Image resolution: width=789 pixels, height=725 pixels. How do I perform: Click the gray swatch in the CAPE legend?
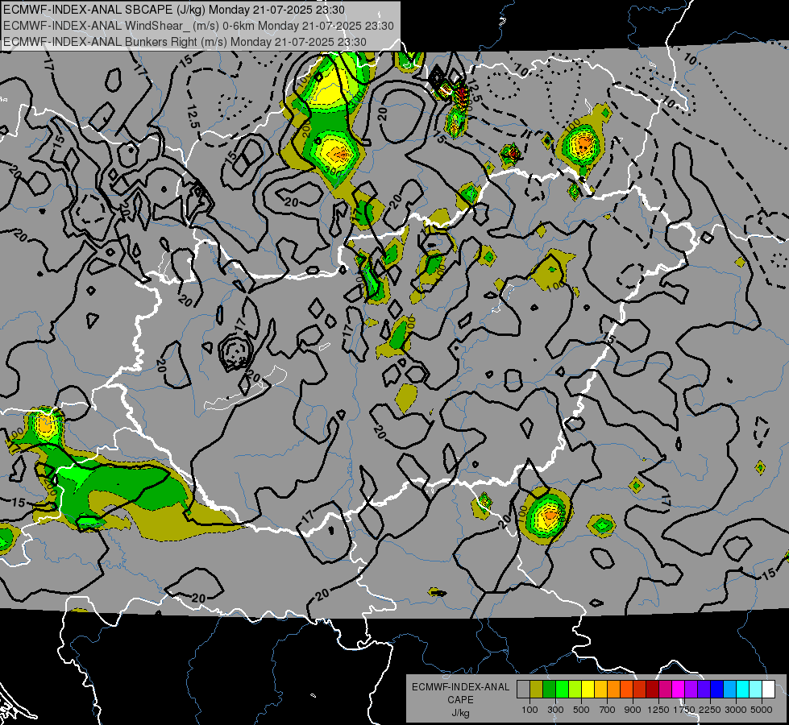pyautogui.click(x=523, y=690)
